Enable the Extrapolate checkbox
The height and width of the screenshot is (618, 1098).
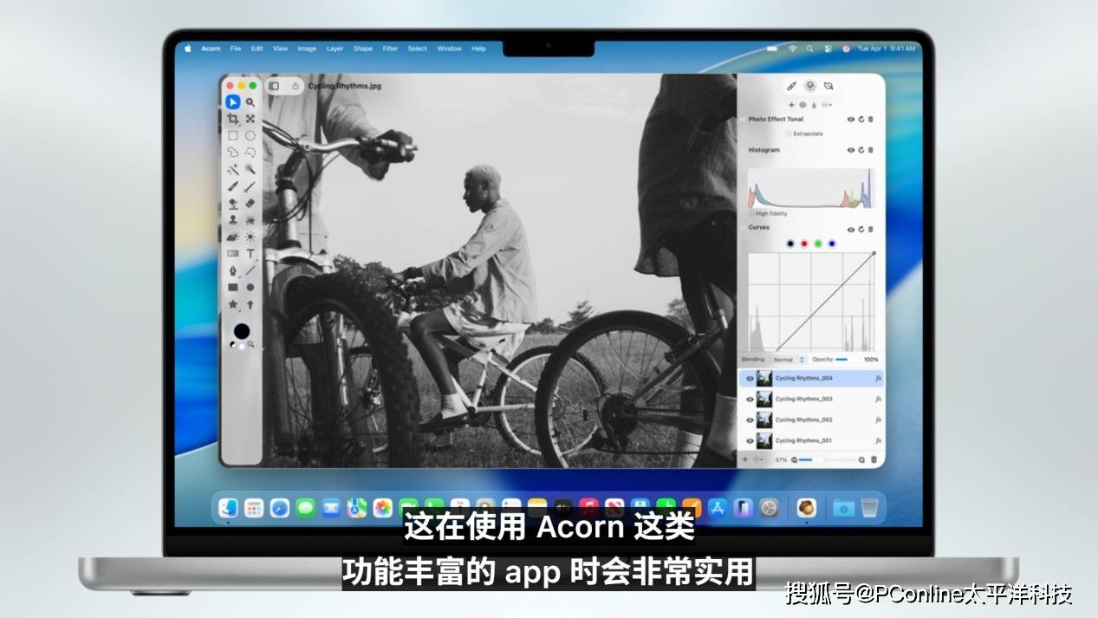[x=789, y=133]
